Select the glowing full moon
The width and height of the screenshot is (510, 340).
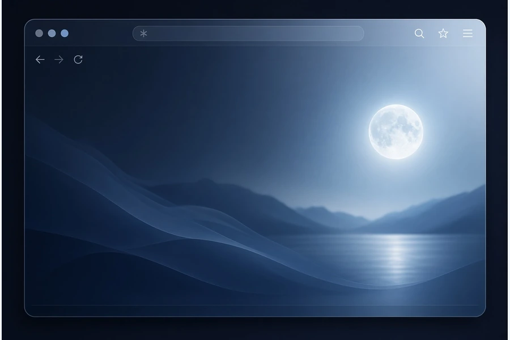pyautogui.click(x=396, y=132)
